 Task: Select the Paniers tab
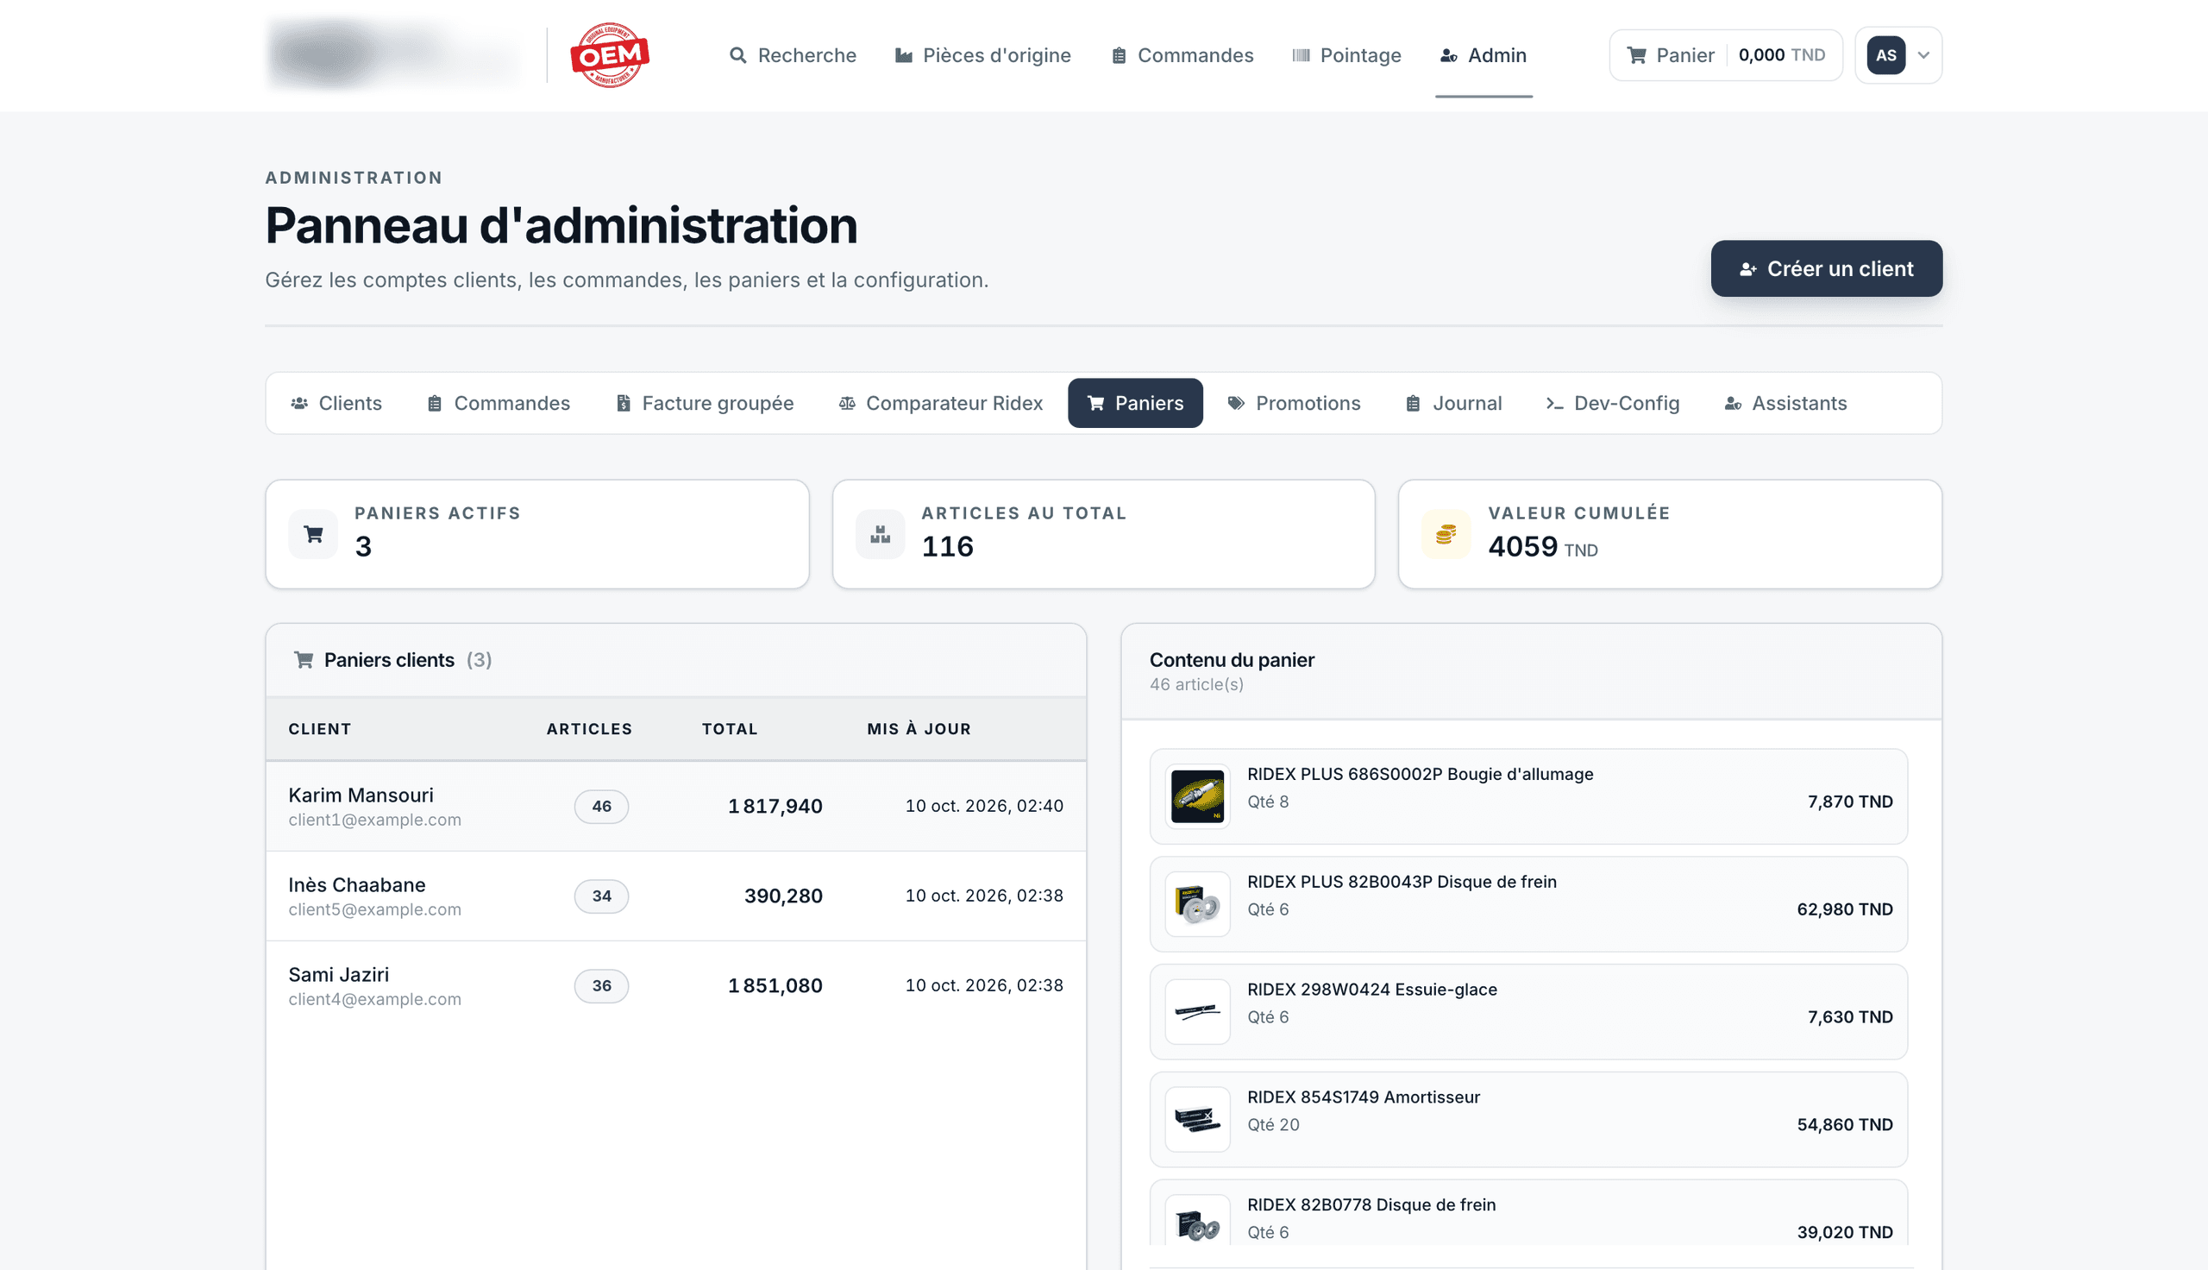point(1135,403)
